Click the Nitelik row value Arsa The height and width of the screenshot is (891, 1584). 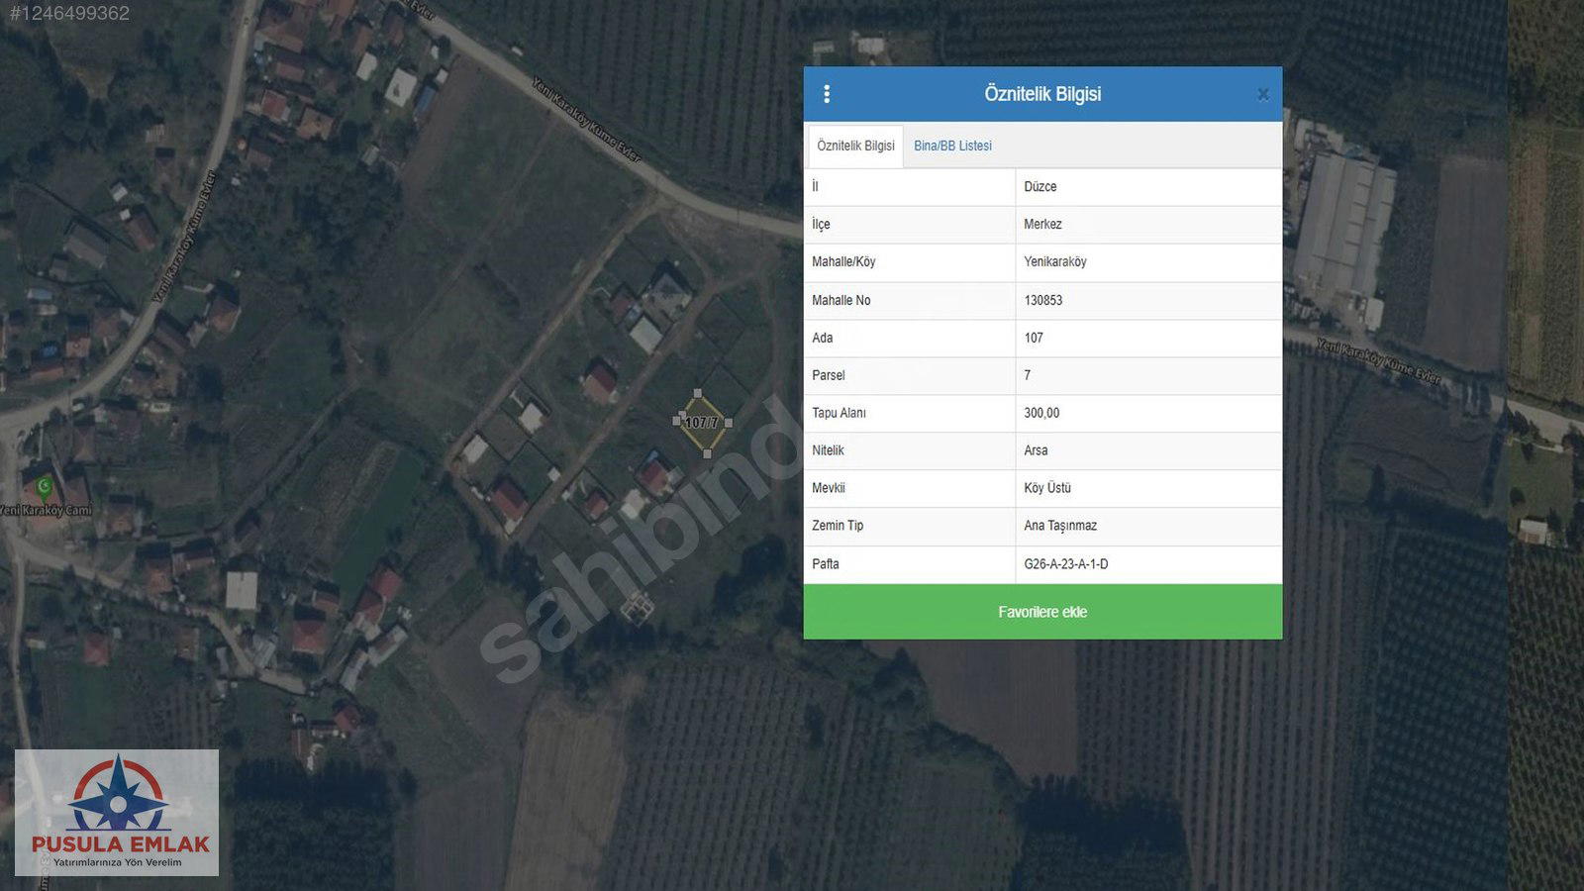click(1036, 450)
